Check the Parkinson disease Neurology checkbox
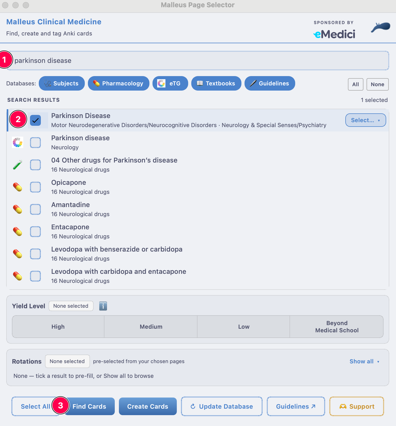 [35, 143]
